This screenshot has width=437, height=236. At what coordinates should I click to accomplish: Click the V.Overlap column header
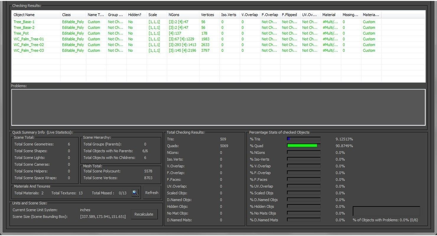250,15
